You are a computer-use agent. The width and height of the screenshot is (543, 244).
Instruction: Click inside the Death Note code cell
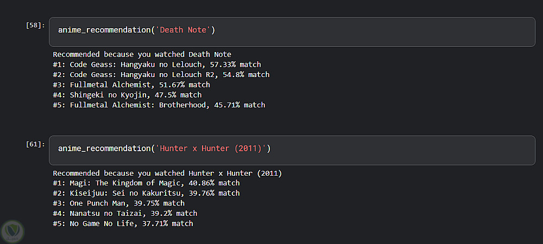pos(353,31)
